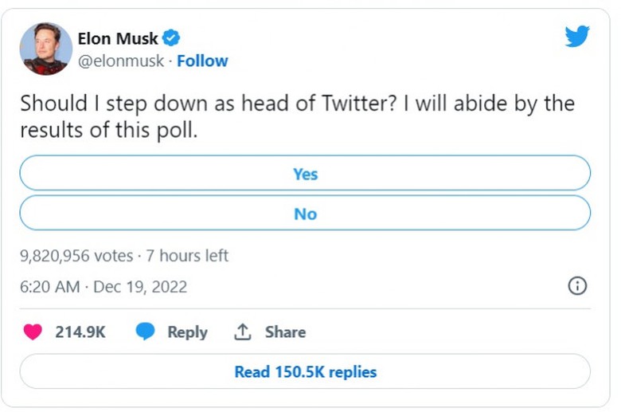Viewport: 621px width, 412px height.
Task: Open the Elon Musk display name
Action: [117, 38]
